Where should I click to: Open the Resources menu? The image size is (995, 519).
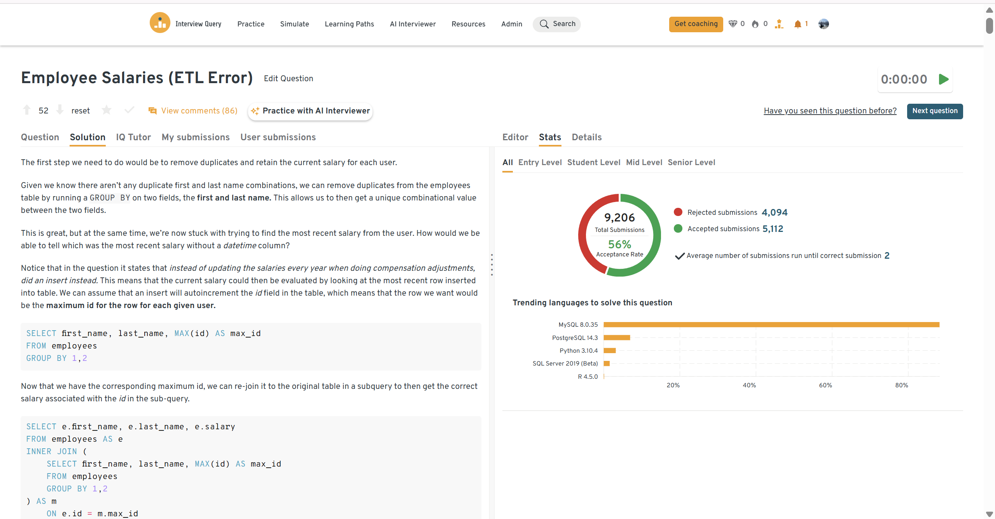point(468,24)
